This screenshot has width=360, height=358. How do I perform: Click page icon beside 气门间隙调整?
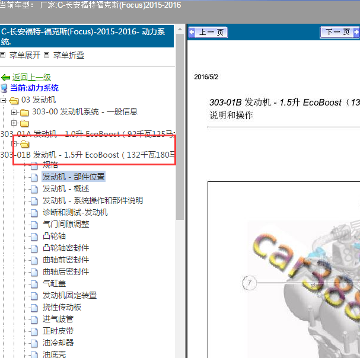coord(34,225)
